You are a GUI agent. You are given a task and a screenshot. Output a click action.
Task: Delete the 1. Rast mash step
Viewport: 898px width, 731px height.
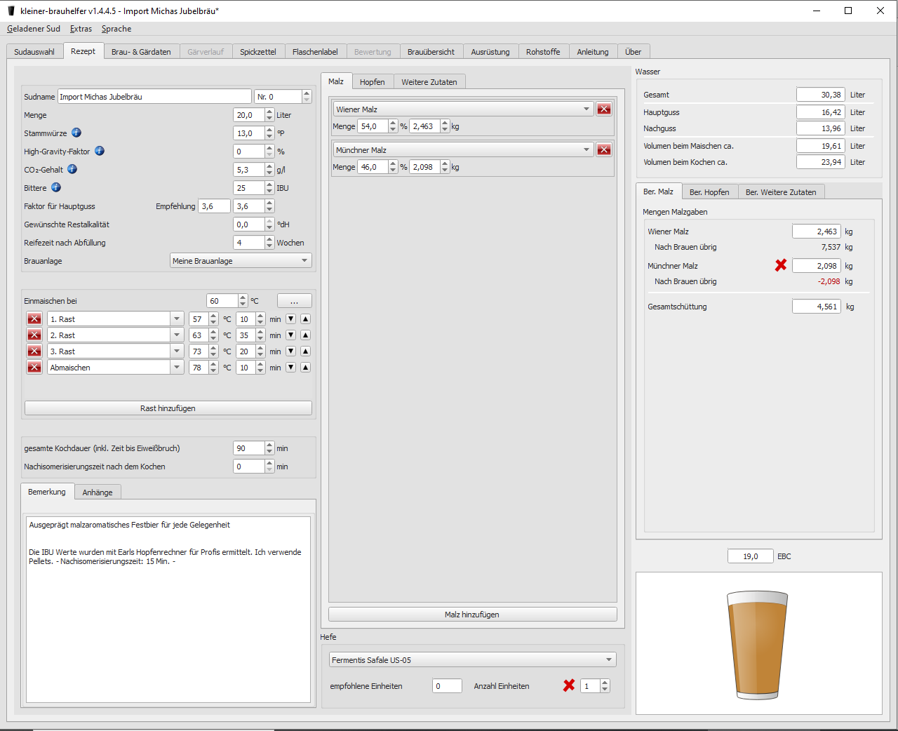(x=34, y=318)
